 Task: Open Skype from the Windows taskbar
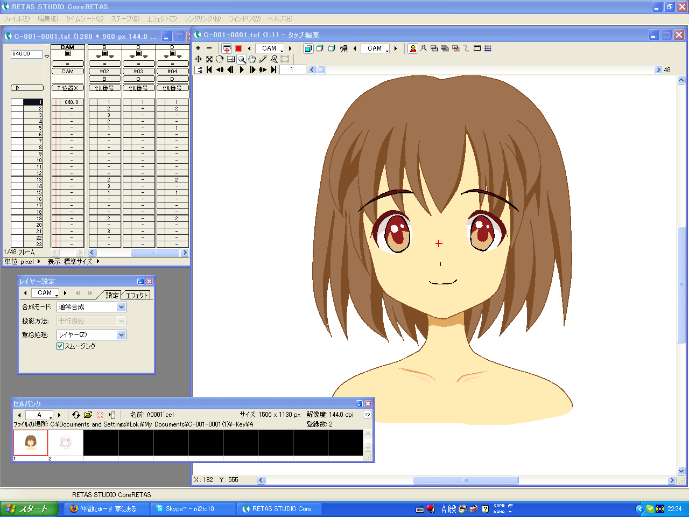pos(193,509)
